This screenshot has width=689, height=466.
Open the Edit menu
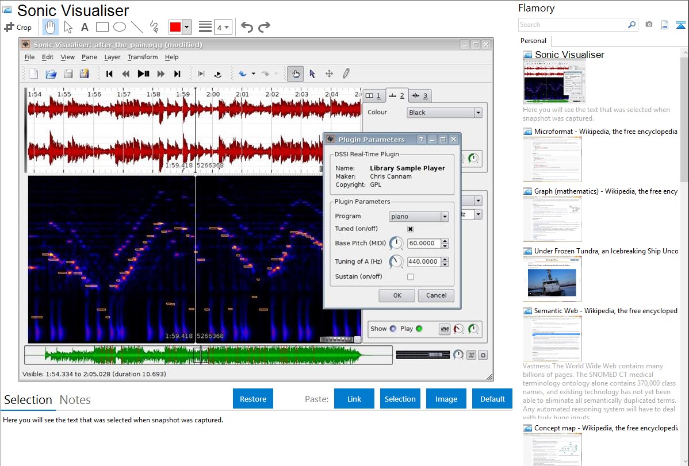click(48, 57)
